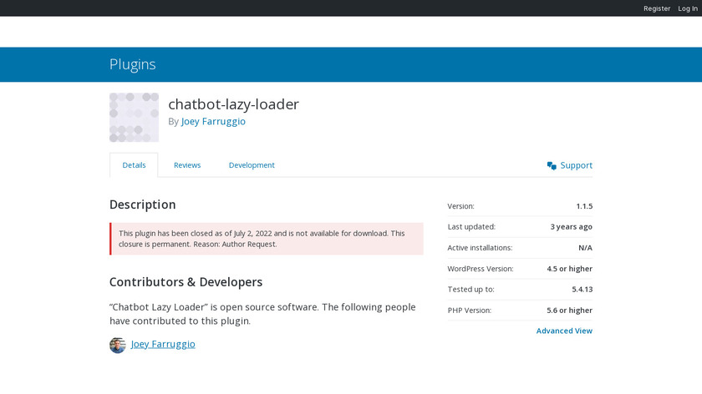Open the Advanced View link
Image resolution: width=702 pixels, height=394 pixels.
564,331
